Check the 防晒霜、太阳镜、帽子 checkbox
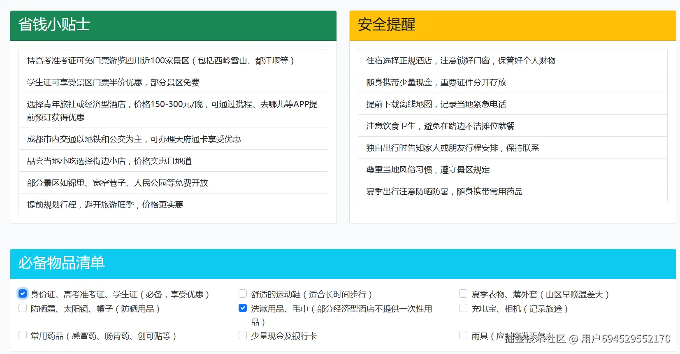 coord(23,308)
